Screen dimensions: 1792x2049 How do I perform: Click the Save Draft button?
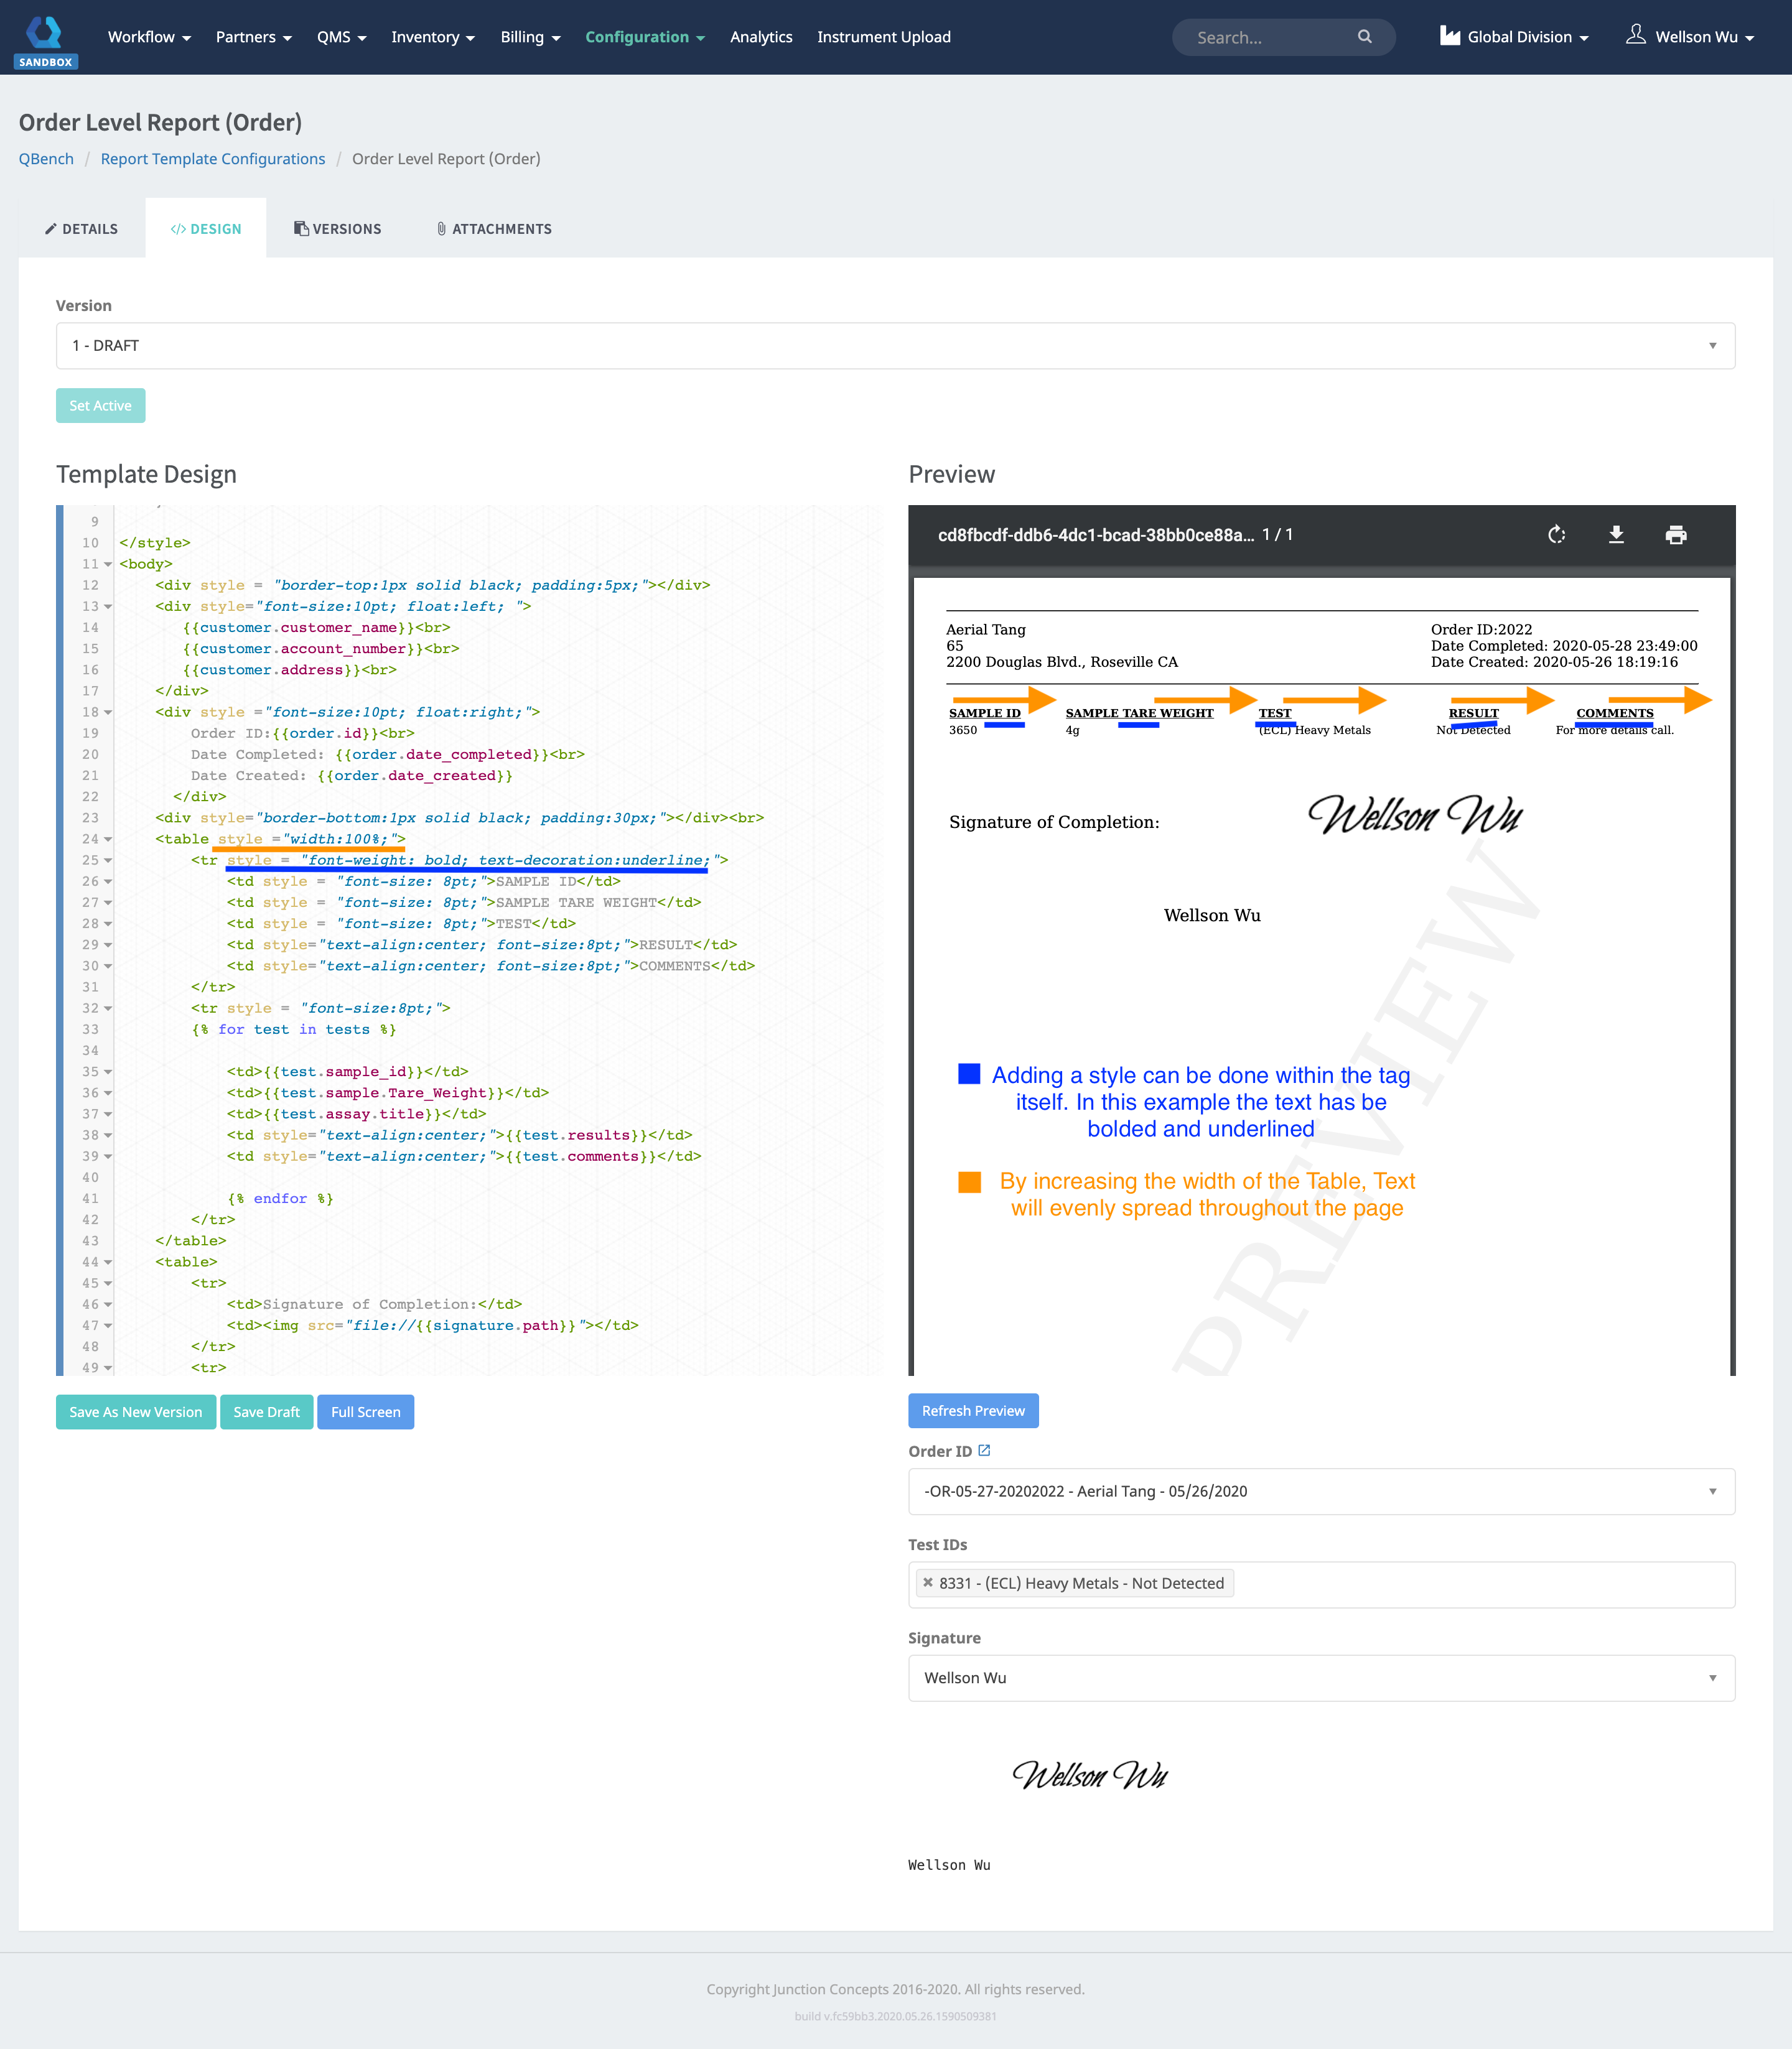click(266, 1411)
